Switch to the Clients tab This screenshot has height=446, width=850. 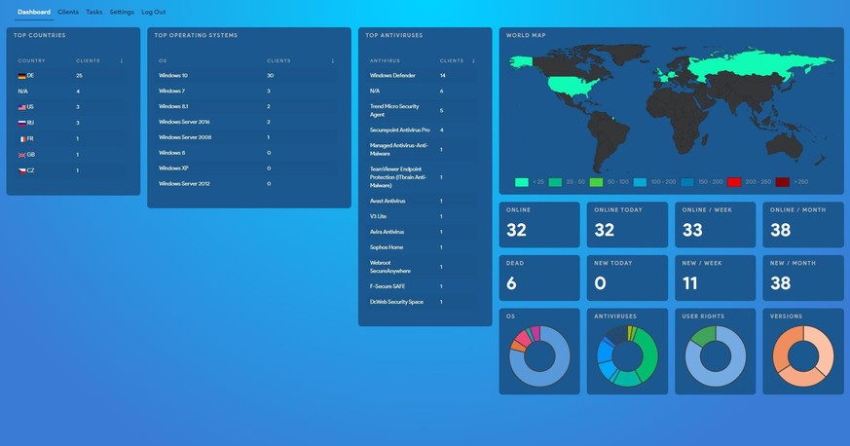coord(68,12)
